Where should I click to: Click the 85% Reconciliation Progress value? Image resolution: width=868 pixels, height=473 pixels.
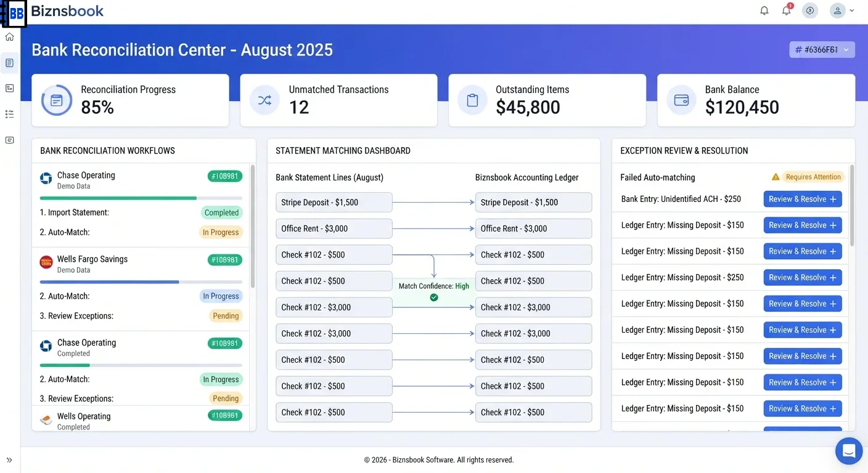(x=97, y=107)
